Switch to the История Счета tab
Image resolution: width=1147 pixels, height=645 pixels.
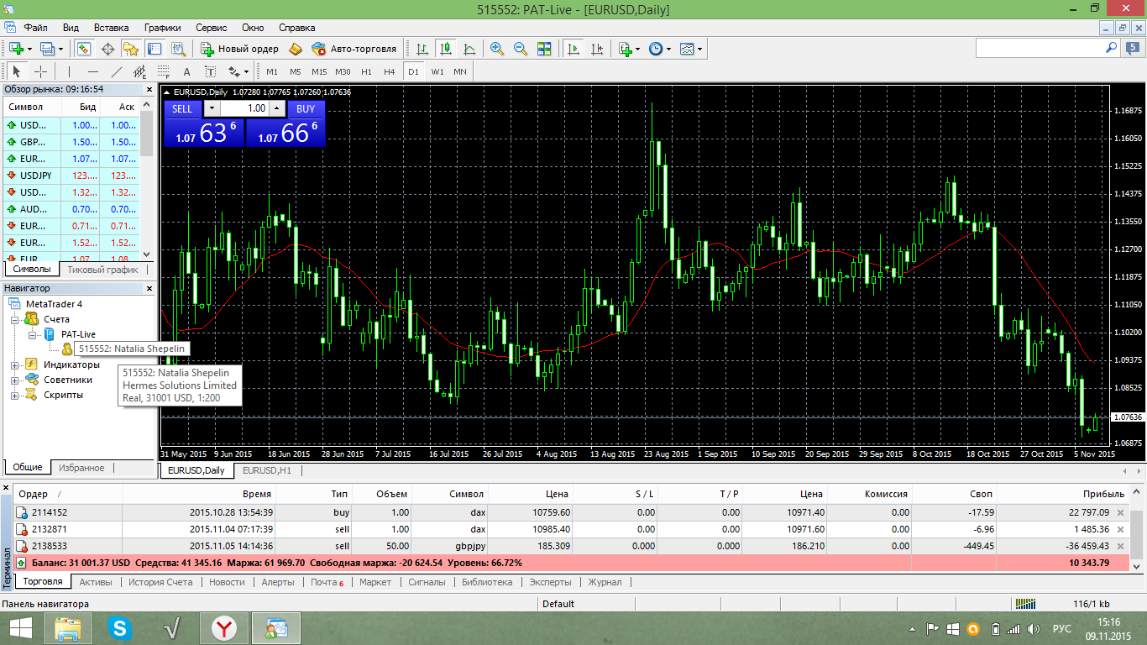(160, 582)
